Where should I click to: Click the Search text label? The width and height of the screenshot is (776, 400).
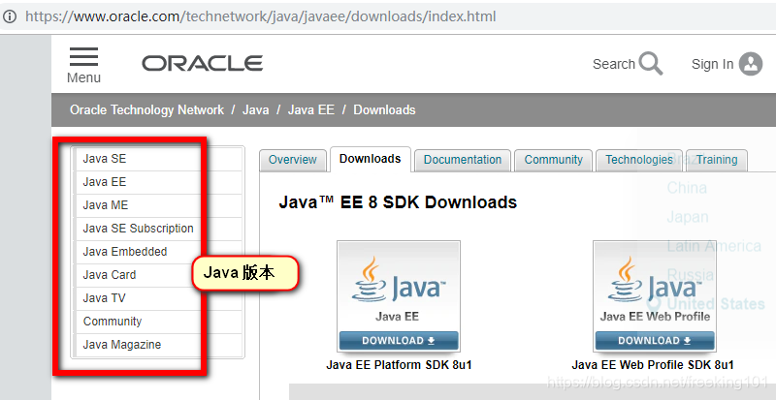coord(614,64)
